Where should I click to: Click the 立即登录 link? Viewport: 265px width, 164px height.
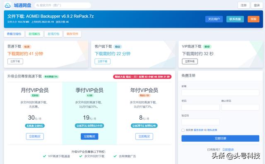tap(228, 150)
